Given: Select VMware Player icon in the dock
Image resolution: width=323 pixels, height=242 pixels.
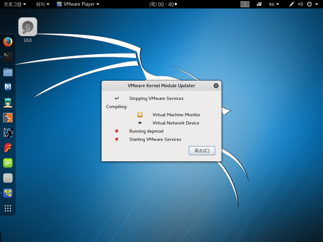Looking at the screenshot, I should coord(8,193).
